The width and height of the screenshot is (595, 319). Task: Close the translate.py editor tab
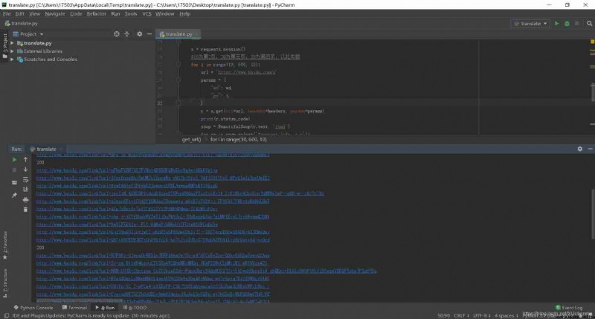pos(197,34)
